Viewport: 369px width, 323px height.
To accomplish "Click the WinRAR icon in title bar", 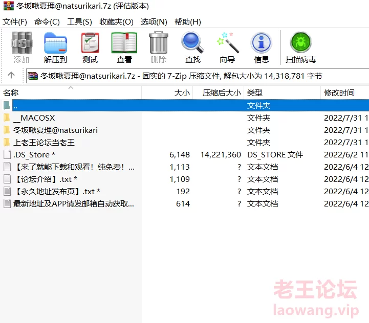I will tap(9, 6).
